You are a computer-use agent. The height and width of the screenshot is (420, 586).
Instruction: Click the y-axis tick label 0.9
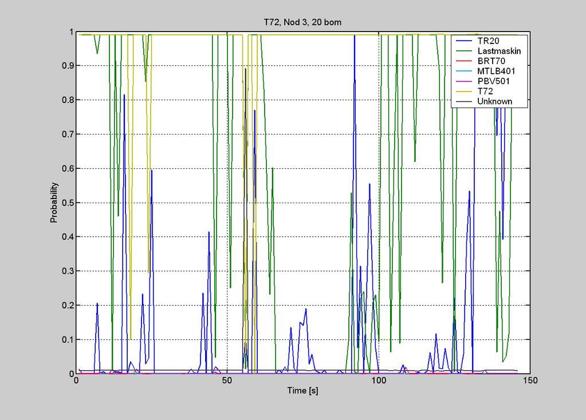point(68,66)
